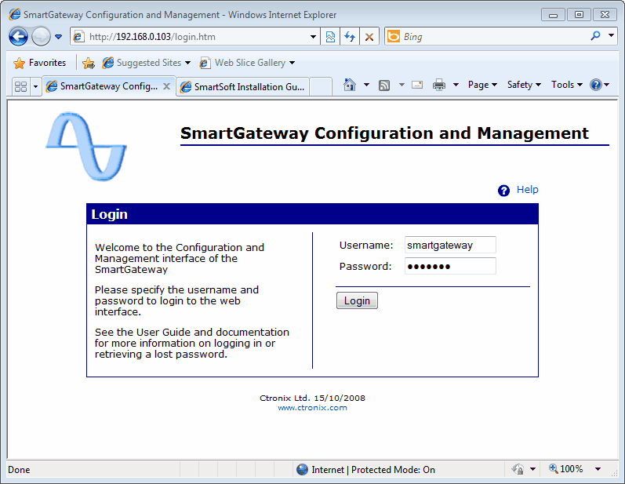Open the www.ctronix.com link
Screen dimensions: 625x484
pyautogui.click(x=312, y=407)
